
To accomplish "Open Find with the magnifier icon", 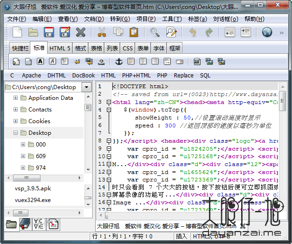I will tap(155, 32).
